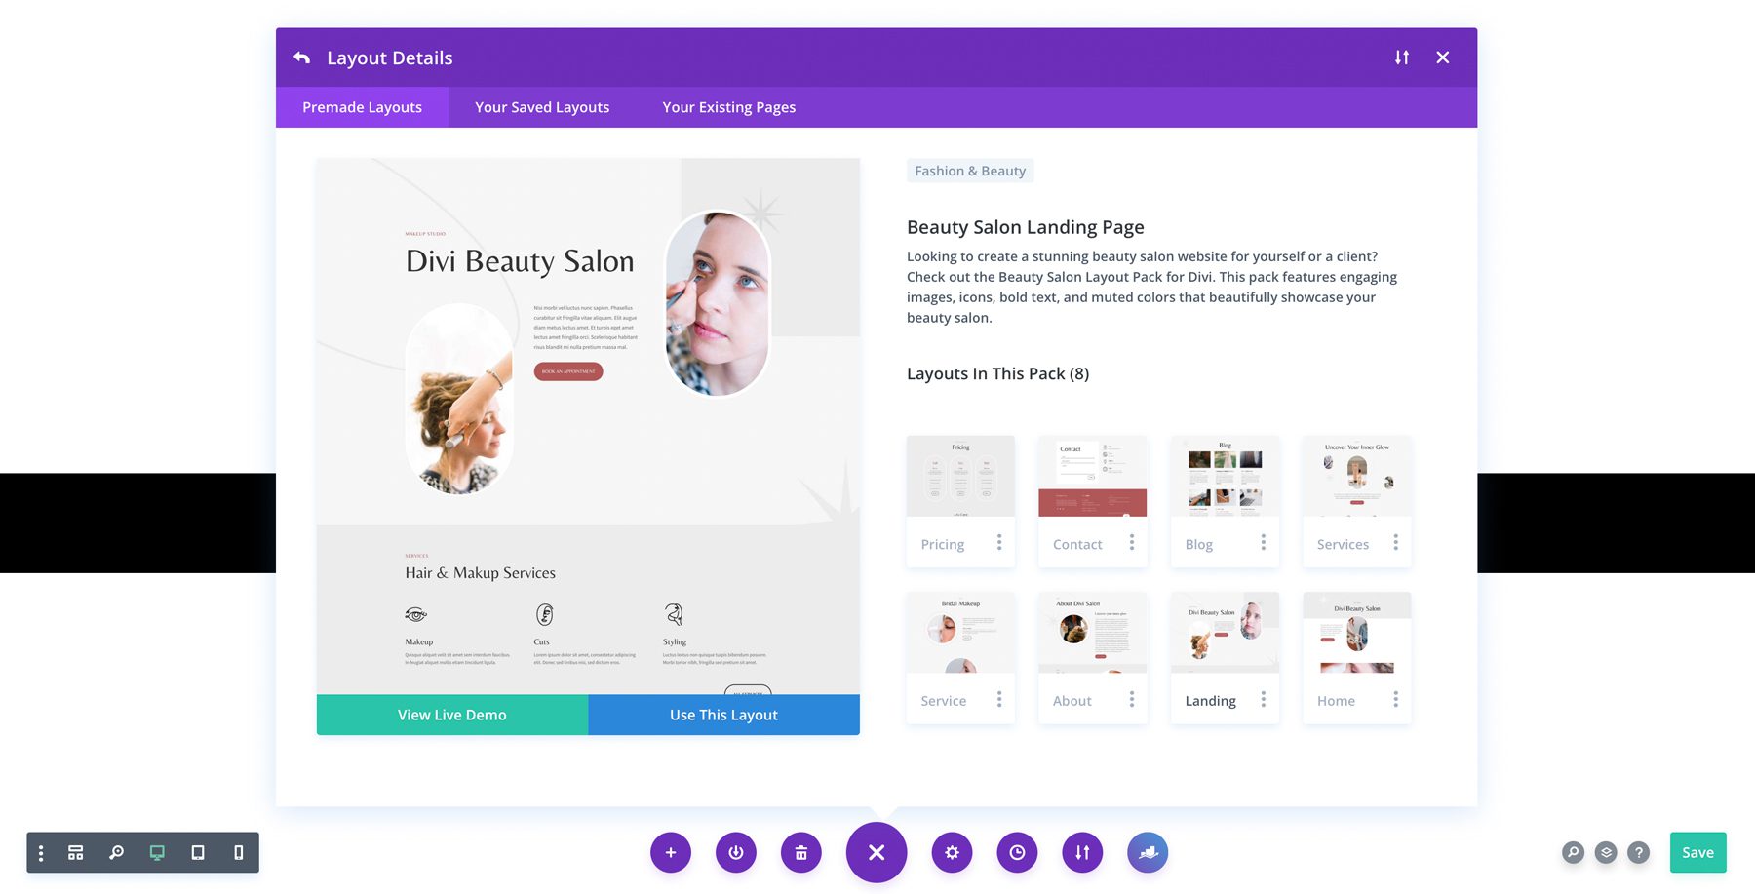The height and width of the screenshot is (894, 1755).
Task: Toggle the layers view panel
Action: click(x=1605, y=852)
